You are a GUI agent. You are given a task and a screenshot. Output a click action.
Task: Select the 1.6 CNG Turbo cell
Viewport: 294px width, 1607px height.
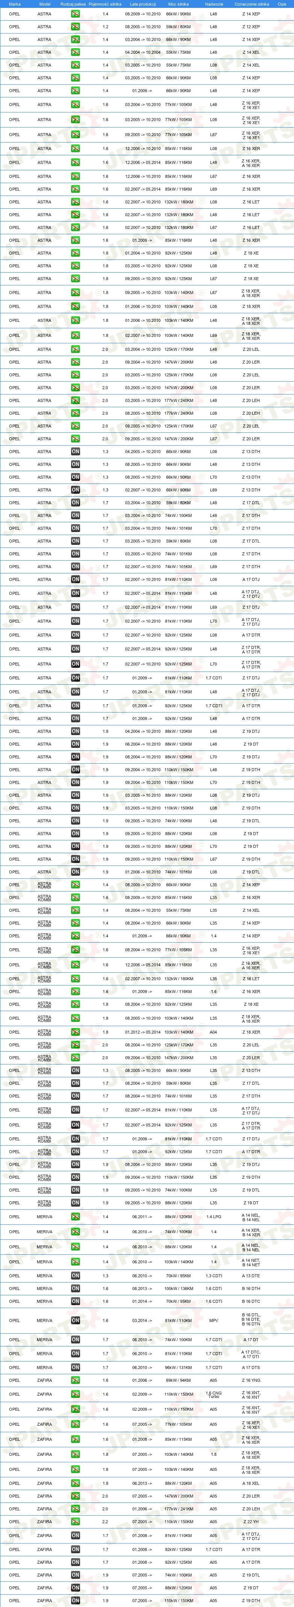[214, 1394]
